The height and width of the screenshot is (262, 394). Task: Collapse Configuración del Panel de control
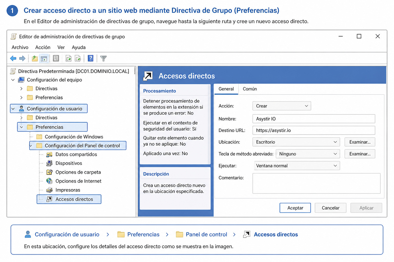[x=31, y=146]
